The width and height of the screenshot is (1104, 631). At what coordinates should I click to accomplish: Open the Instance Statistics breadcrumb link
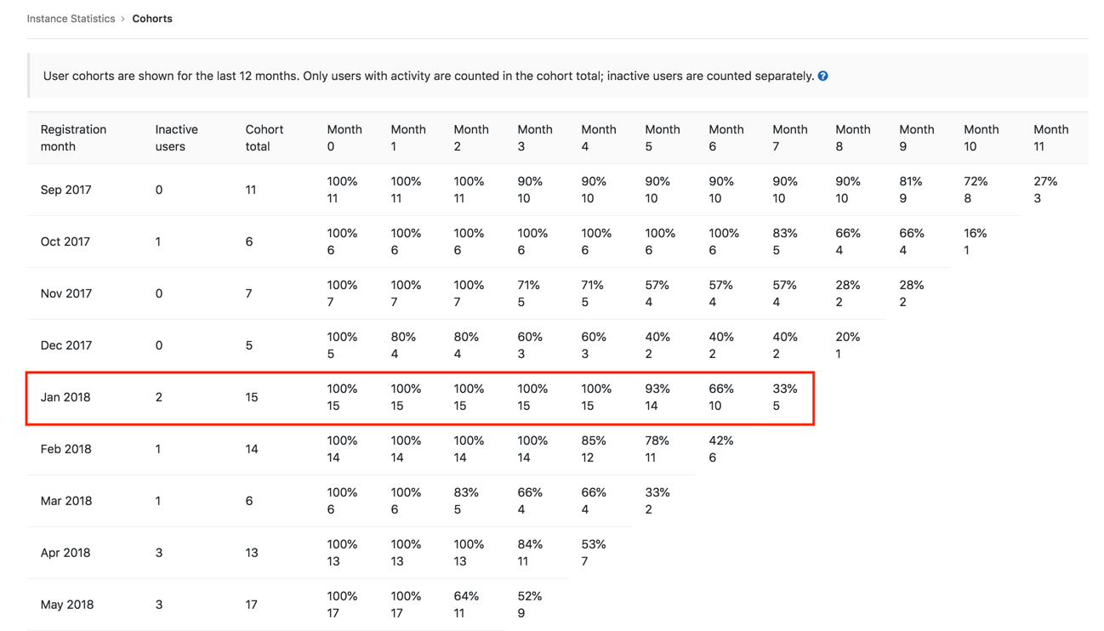point(71,18)
